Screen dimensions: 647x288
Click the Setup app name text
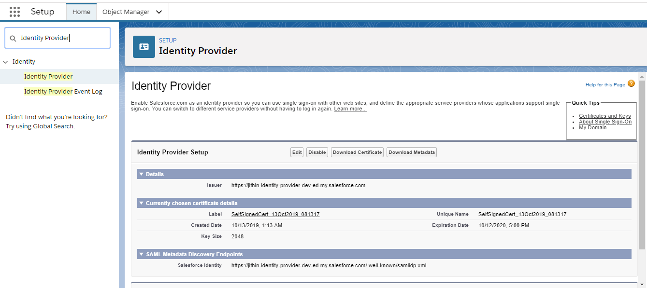point(43,12)
